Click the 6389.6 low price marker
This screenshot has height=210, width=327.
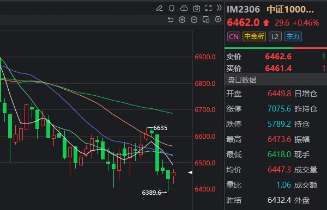click(152, 193)
